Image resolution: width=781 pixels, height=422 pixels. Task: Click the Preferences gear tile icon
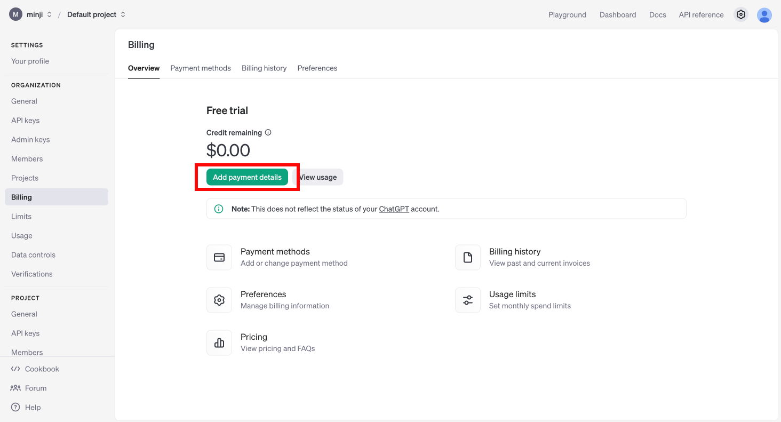[x=219, y=300]
